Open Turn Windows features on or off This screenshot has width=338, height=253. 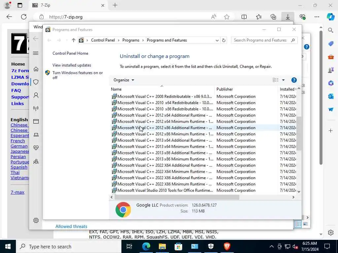78,75
